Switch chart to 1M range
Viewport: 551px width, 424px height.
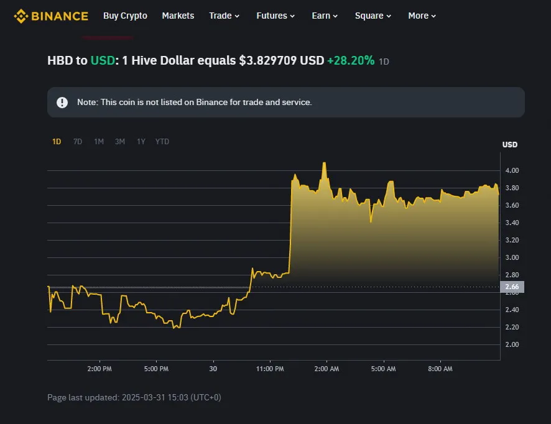tap(99, 142)
